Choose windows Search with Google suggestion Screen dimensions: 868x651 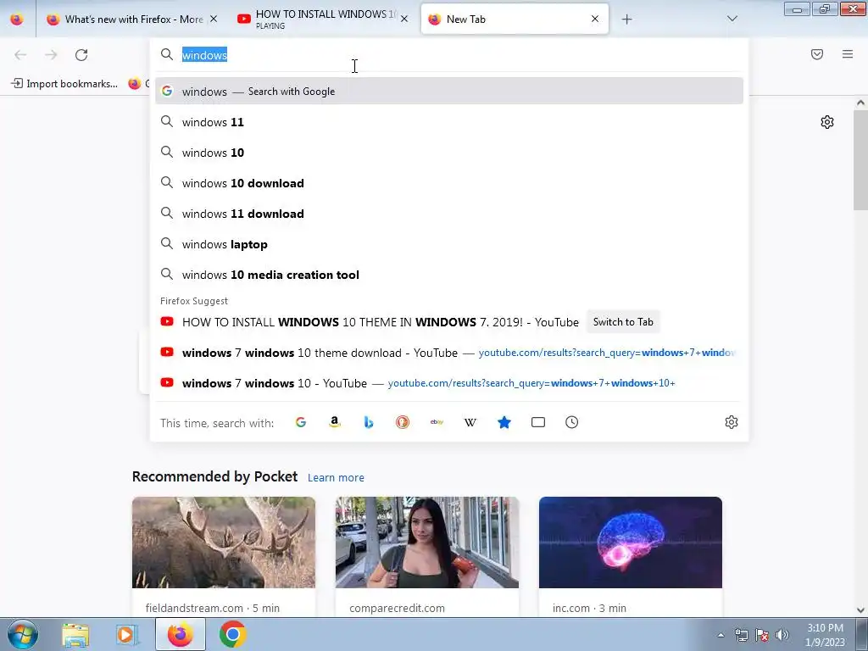449,92
